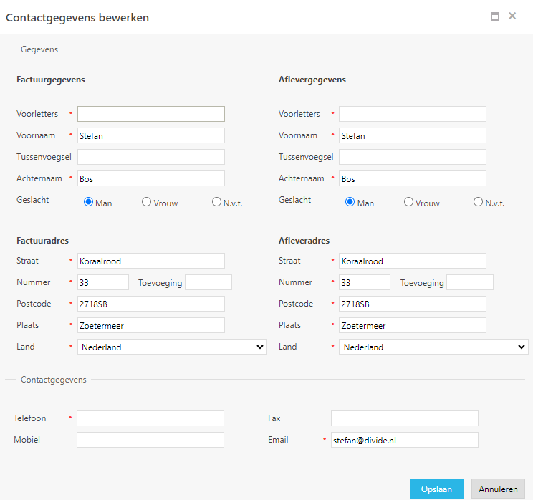Select the Factuuradres Straat field Koraalrood
This screenshot has width=533, height=500.
pyautogui.click(x=151, y=261)
